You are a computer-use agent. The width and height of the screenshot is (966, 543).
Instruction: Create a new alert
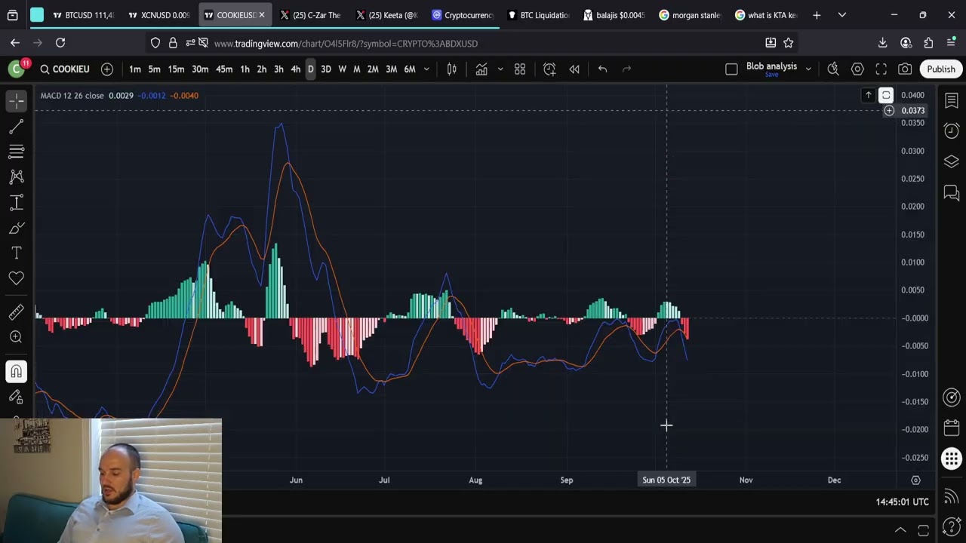(549, 69)
